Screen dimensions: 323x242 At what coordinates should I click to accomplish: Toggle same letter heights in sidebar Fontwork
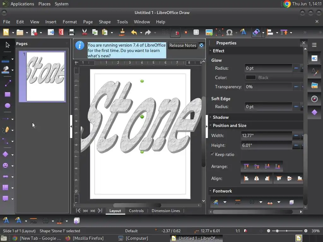[238, 202]
